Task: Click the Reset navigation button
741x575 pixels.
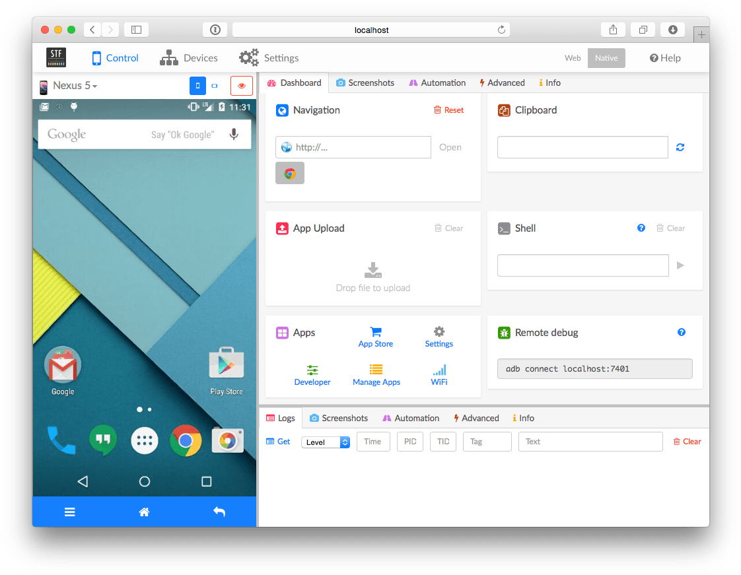Action: (x=448, y=110)
